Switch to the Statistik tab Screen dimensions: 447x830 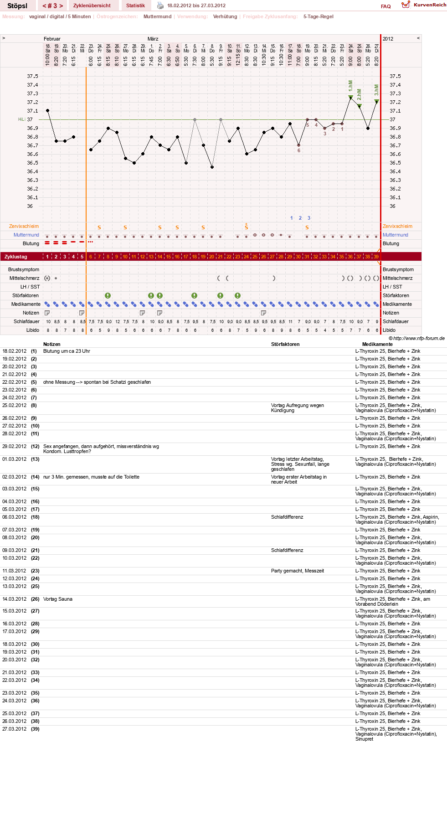[x=135, y=5]
